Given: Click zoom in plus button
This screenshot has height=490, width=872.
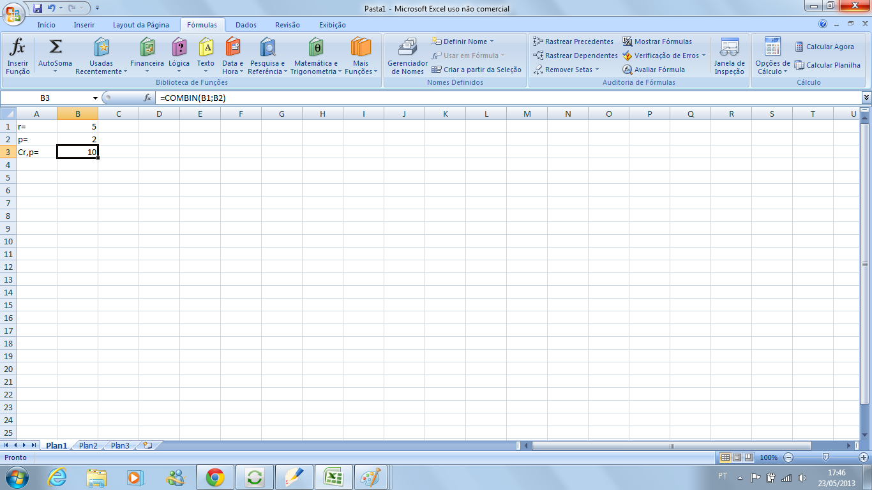Looking at the screenshot, I should click(864, 457).
